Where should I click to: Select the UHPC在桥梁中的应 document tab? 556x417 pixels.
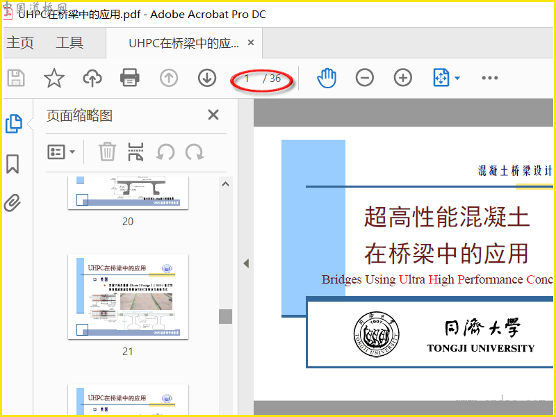tap(183, 43)
